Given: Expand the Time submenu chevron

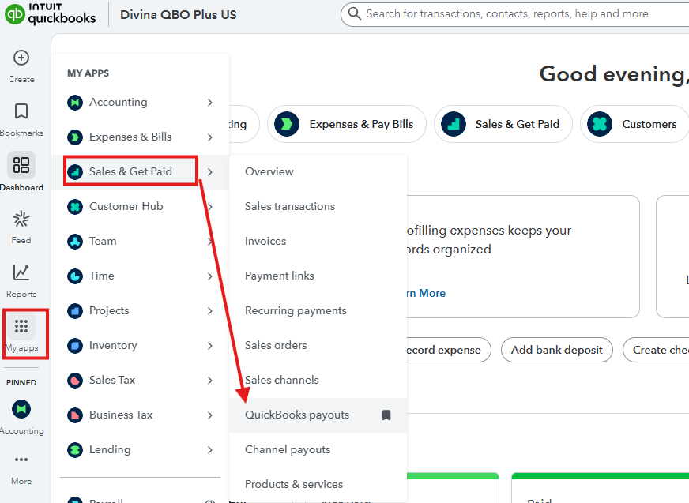Looking at the screenshot, I should [210, 276].
